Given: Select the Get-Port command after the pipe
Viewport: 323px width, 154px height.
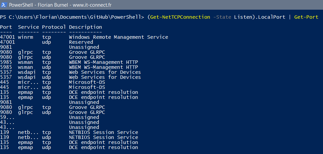Looking at the screenshot, I should pos(306,17).
